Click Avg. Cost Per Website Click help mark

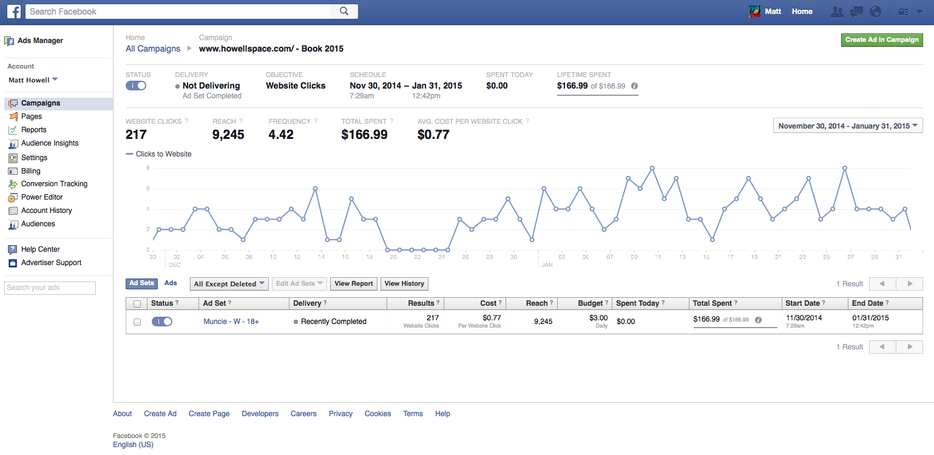[x=527, y=121]
